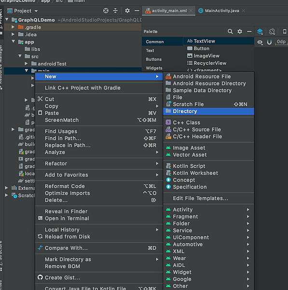Choose Link C++ Project with Gradle

pos(99,88)
